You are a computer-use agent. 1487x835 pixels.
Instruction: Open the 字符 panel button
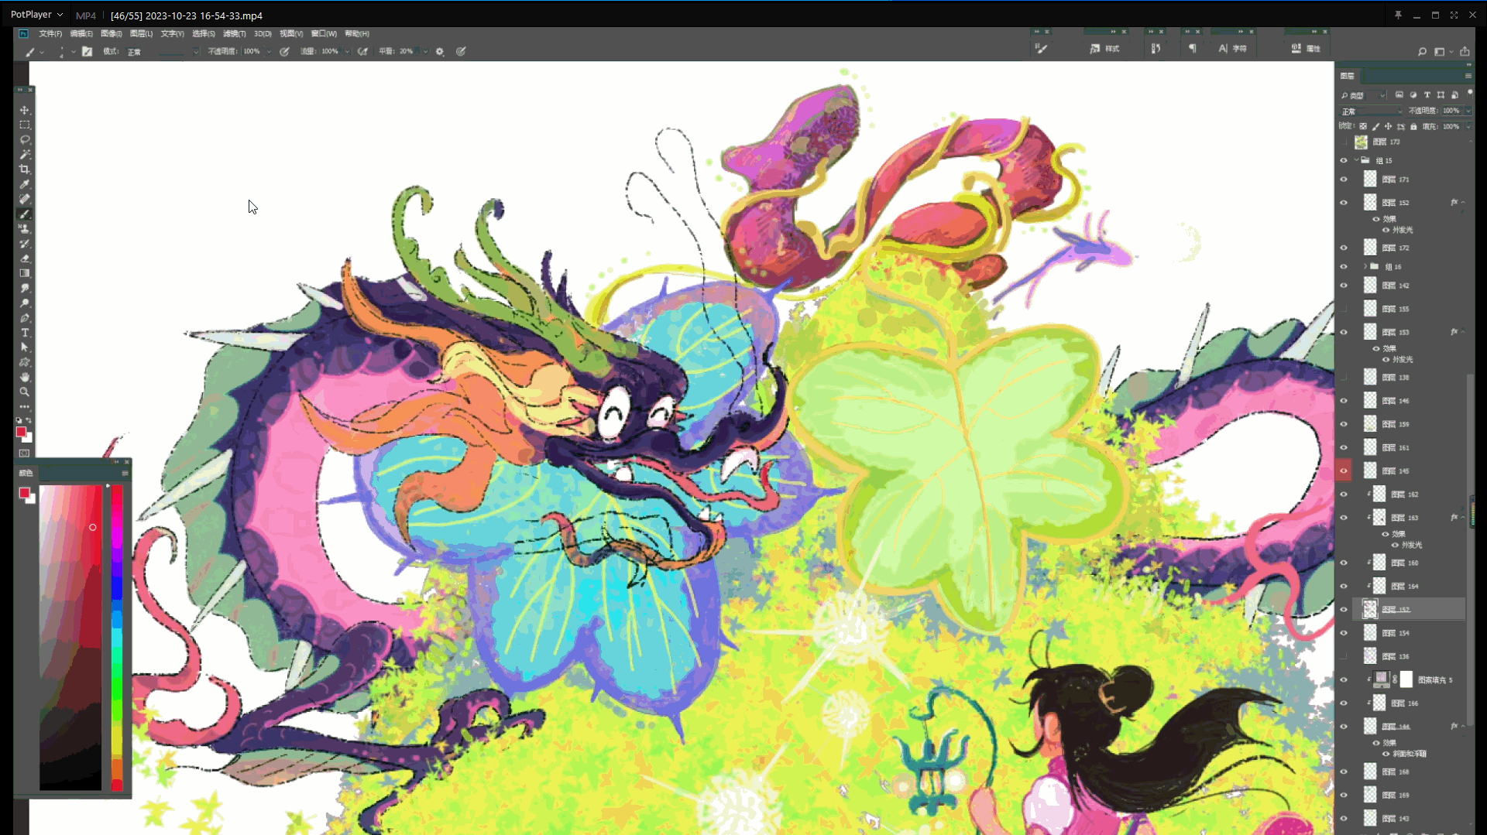pyautogui.click(x=1232, y=48)
